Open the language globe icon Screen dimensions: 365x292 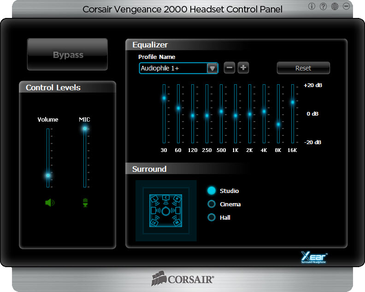pyautogui.click(x=335, y=6)
